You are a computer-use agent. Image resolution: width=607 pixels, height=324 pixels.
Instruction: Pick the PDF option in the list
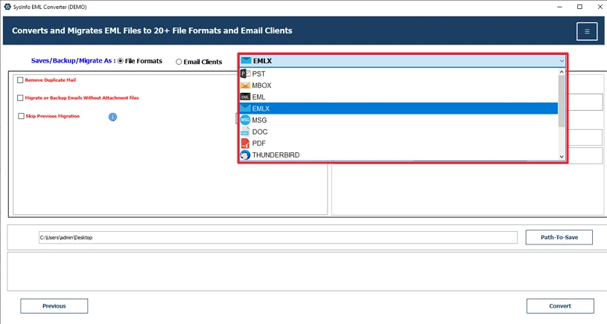pyautogui.click(x=398, y=143)
